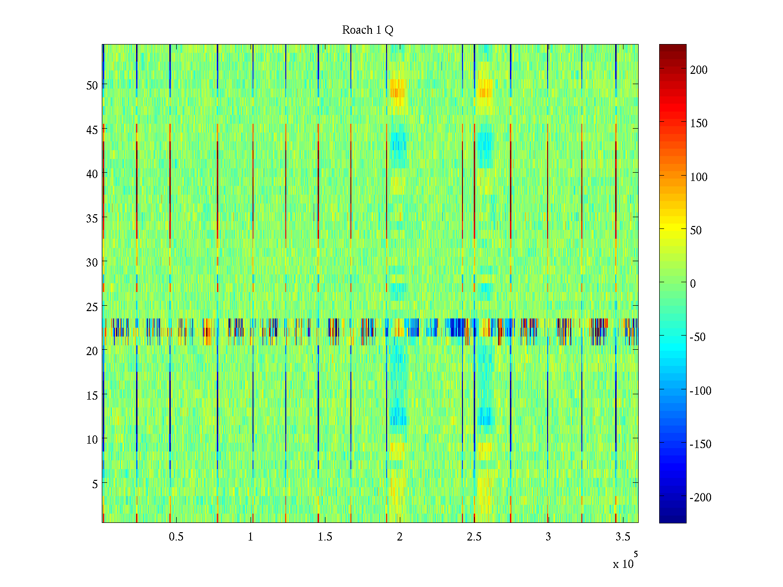Viewport: 783px width, 587px height.
Task: Select the x-axis tick label 2.5
Action: click(x=474, y=537)
